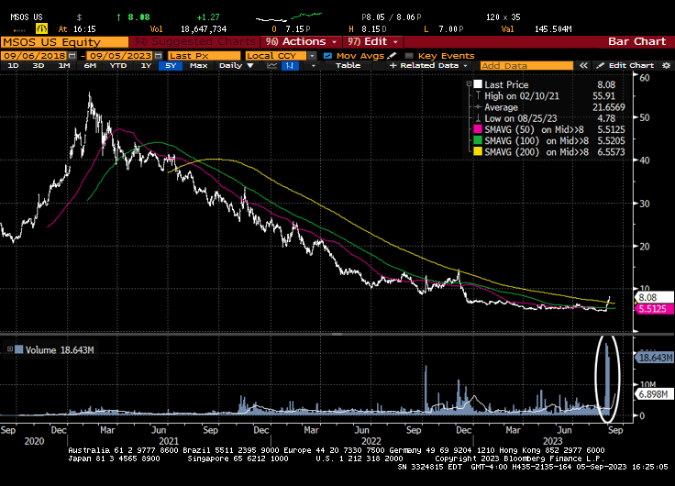Open calendar picker beside start date 09/06/2018
The image size is (675, 486).
point(72,56)
